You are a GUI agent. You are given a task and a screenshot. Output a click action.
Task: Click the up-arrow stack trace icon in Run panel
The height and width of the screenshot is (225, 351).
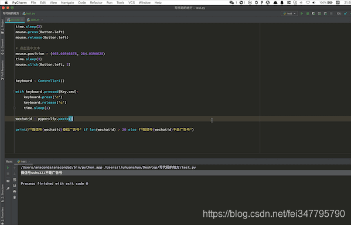[15, 168]
